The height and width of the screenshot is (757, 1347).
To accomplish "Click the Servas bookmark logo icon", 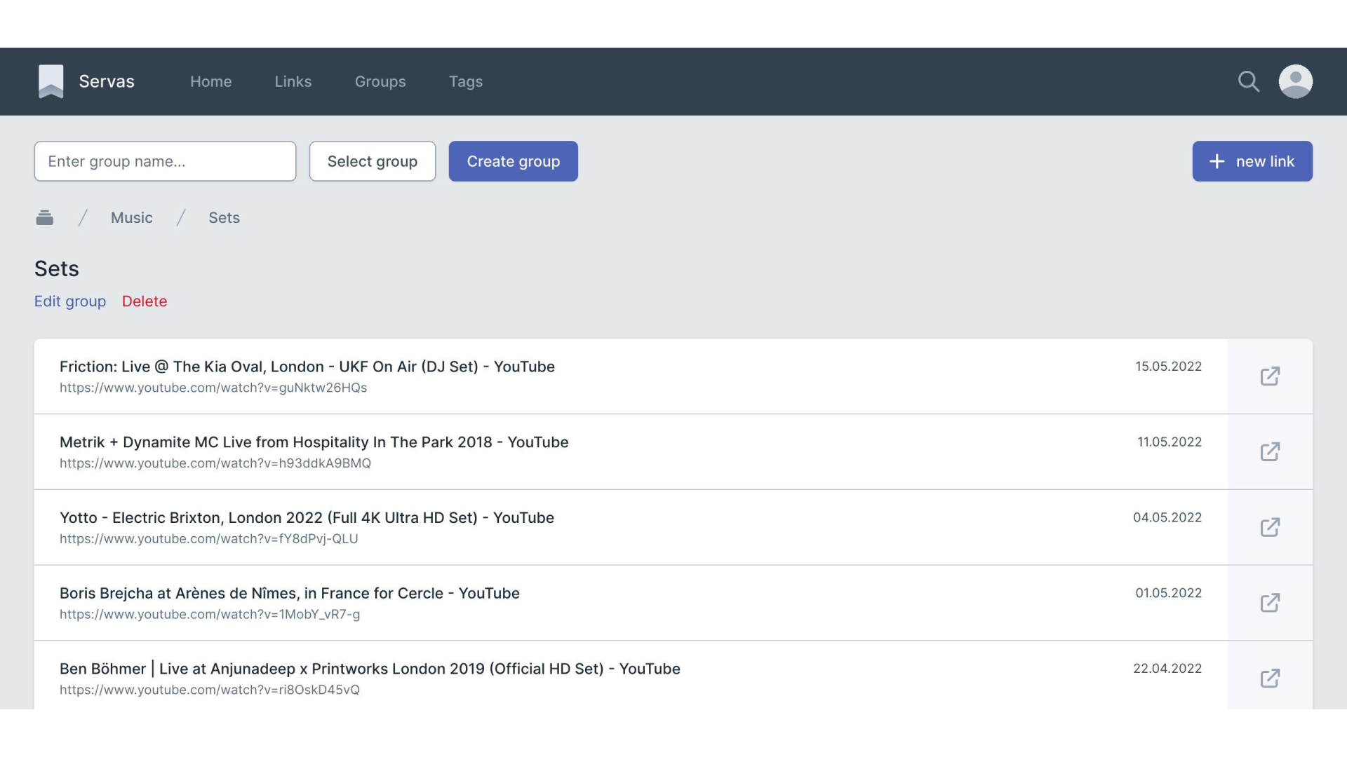I will point(51,81).
